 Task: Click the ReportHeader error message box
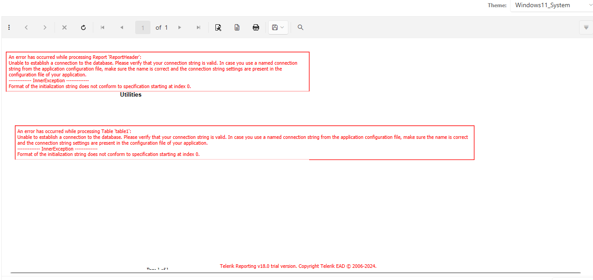pyautogui.click(x=158, y=71)
